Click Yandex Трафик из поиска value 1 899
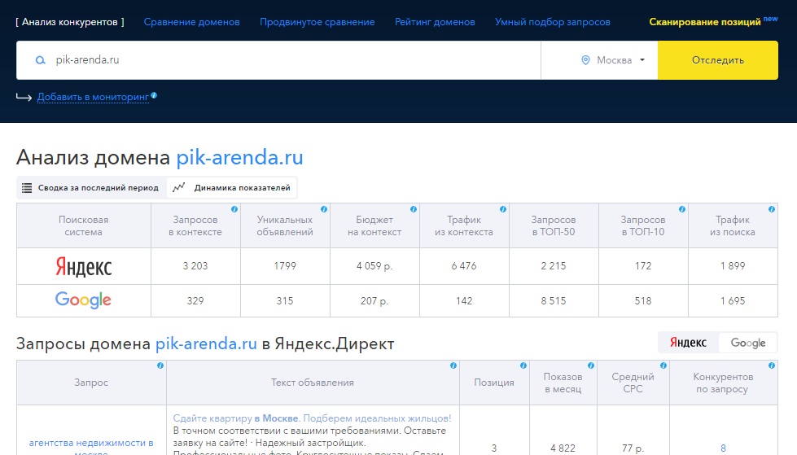The image size is (797, 455). [733, 266]
